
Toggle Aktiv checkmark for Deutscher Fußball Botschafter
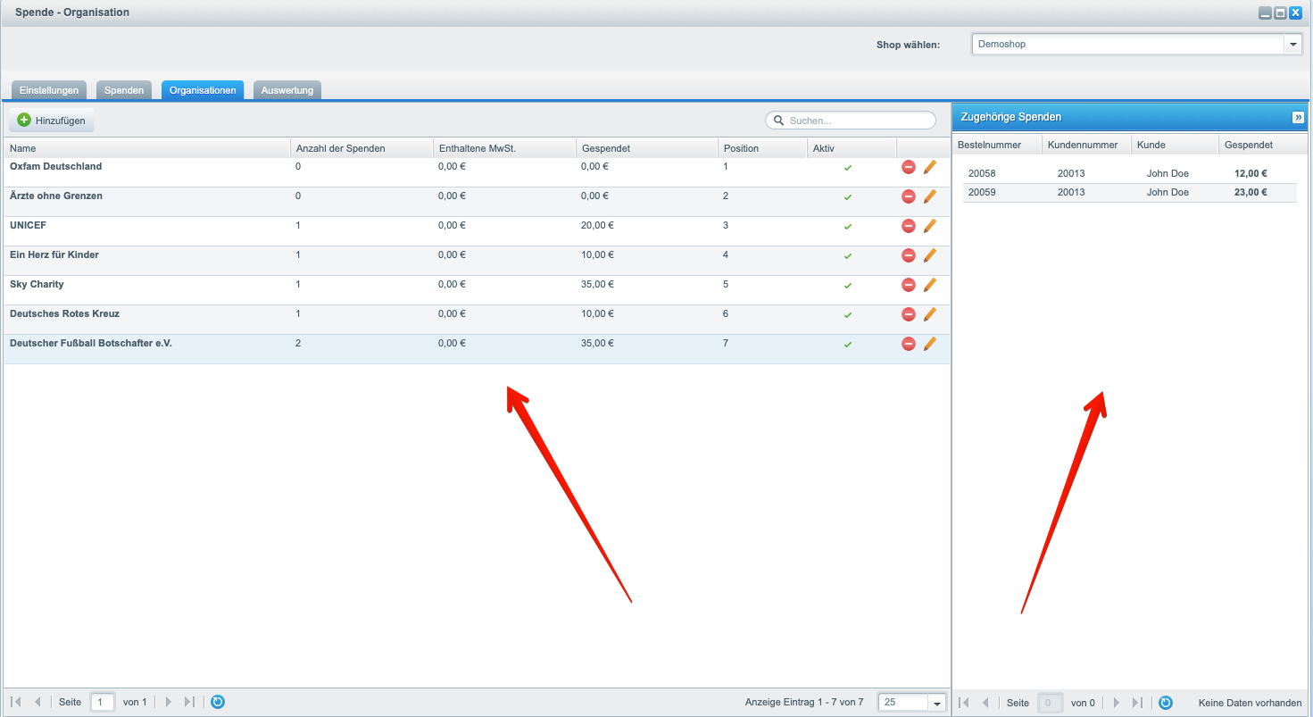click(x=848, y=345)
